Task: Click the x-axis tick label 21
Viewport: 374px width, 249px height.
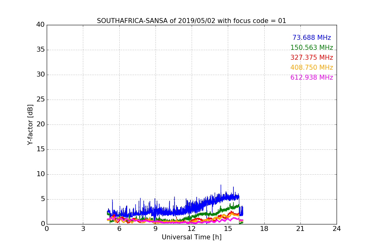Action: (300, 229)
